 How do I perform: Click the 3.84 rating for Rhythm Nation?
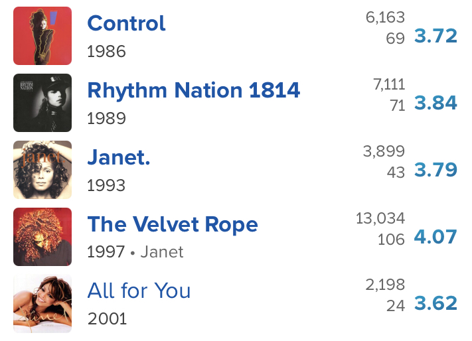click(435, 103)
